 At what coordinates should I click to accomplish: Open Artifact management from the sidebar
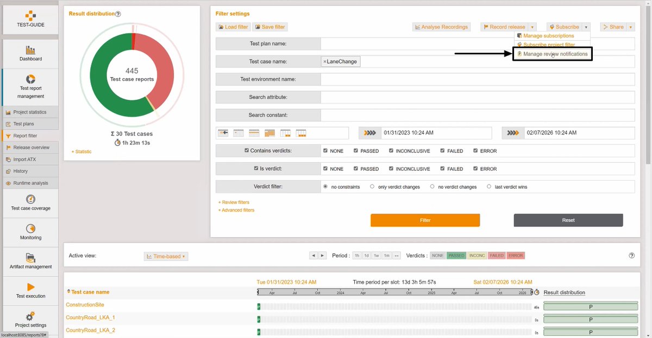[30, 261]
